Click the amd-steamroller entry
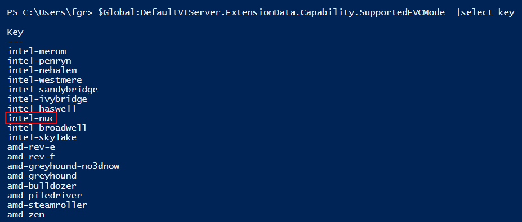Viewport: 522px width, 222px height. point(47,205)
